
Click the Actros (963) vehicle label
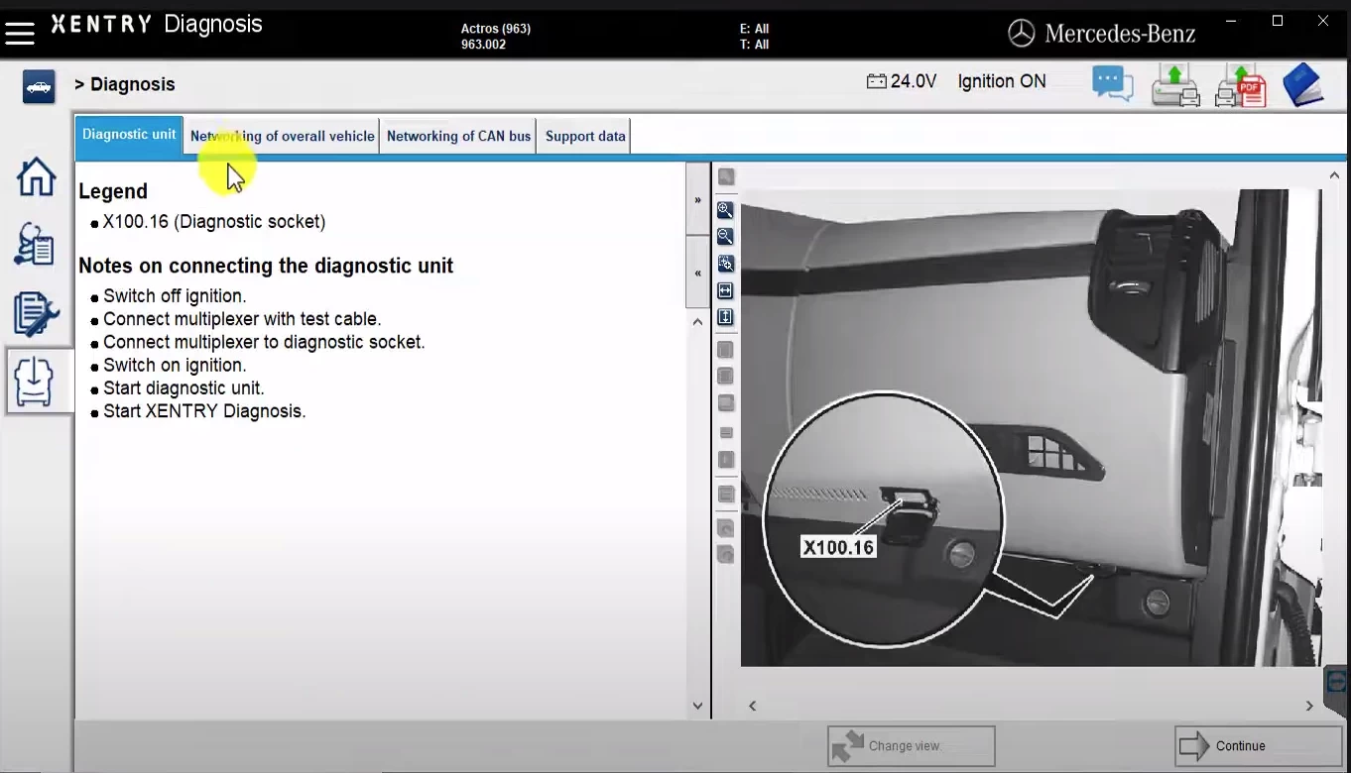496,29
